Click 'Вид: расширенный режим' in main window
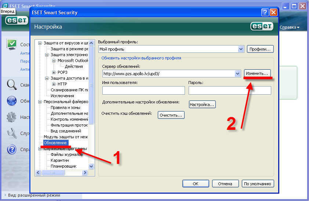The image size is (309, 201). pos(34,195)
